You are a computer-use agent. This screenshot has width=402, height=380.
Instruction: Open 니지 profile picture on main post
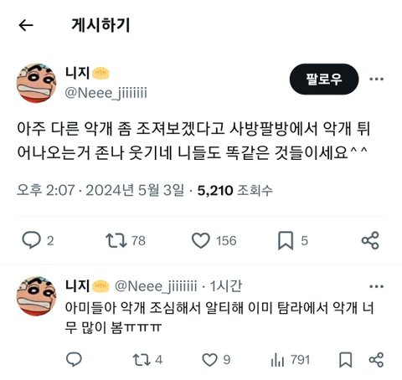pos(37,83)
